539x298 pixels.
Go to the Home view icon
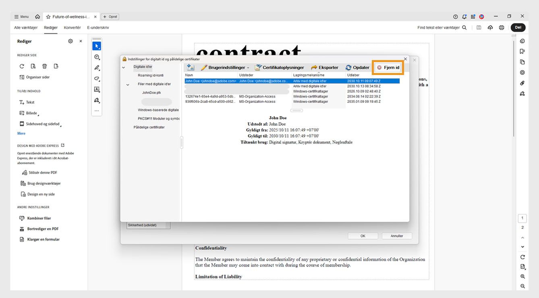(x=37, y=17)
